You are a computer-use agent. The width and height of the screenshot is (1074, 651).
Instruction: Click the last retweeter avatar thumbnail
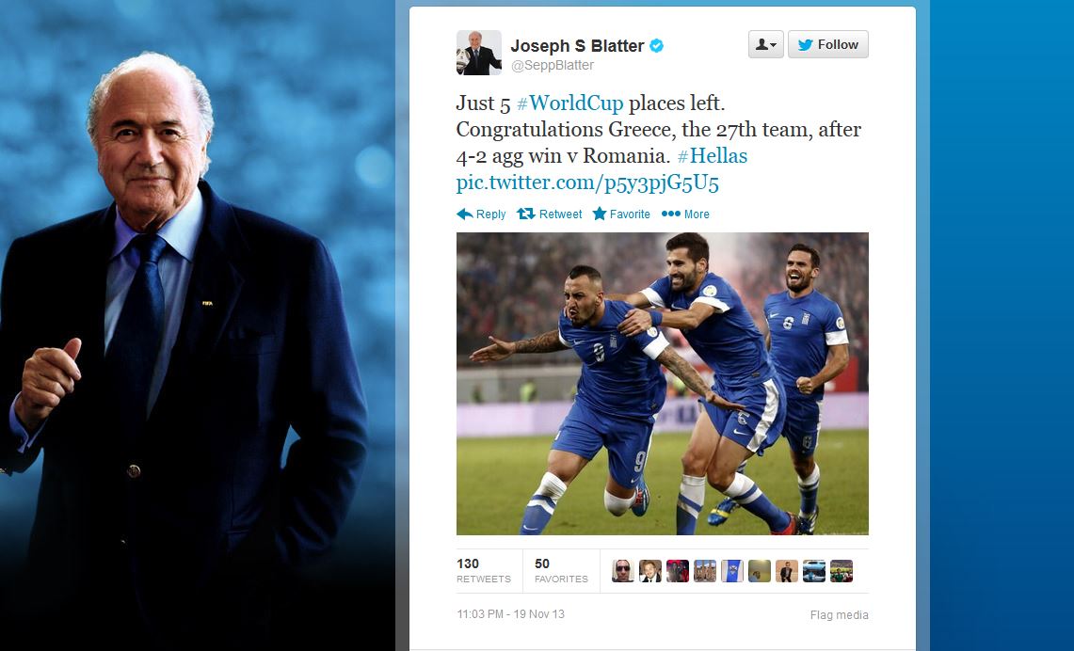[842, 571]
